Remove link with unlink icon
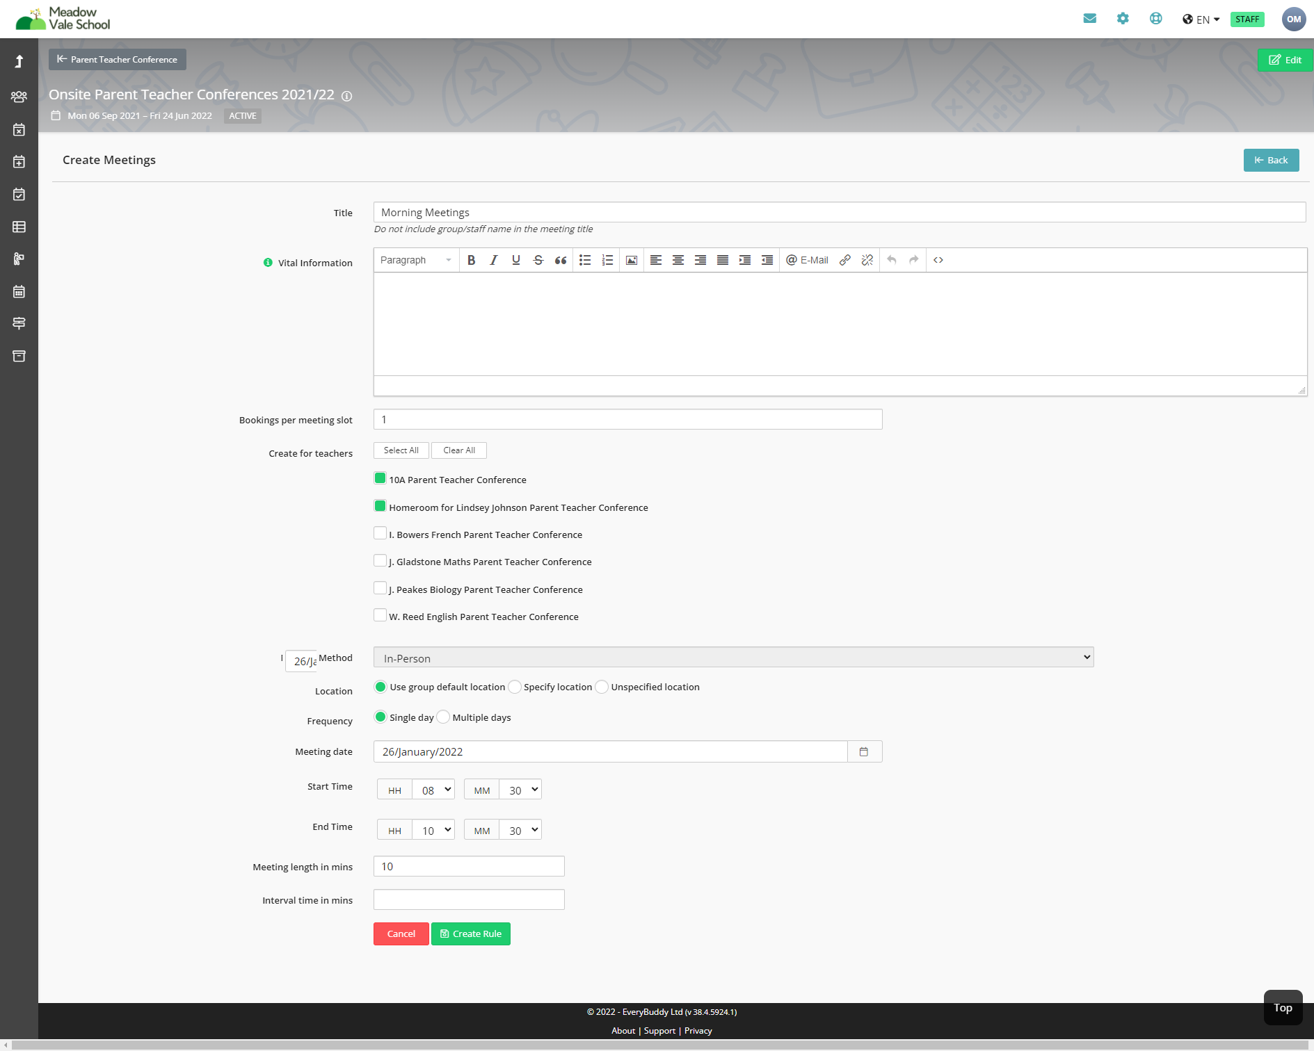Viewport: 1314px width, 1051px height. coord(867,260)
